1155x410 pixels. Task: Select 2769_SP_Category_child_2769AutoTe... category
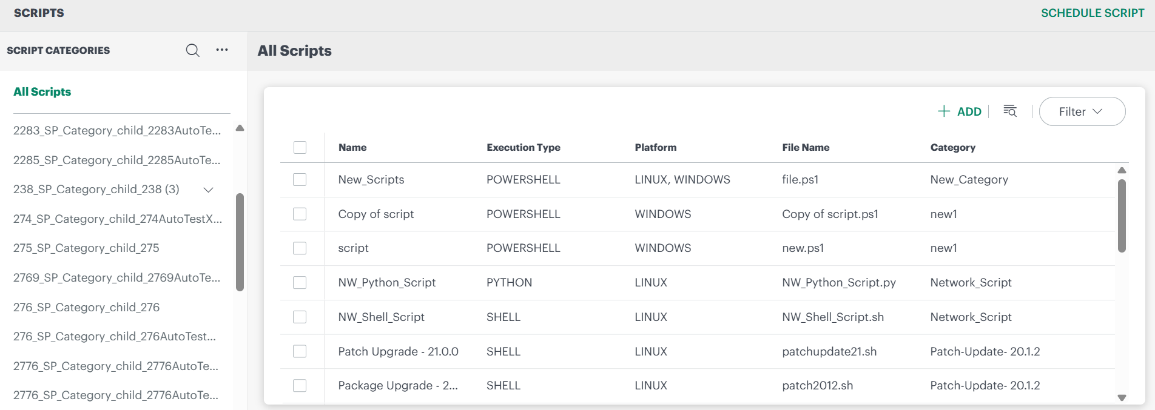pyautogui.click(x=117, y=277)
